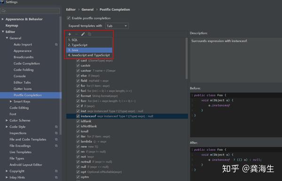
Task: Expand Appearance & Behavior section
Action: pyautogui.click(x=3, y=19)
